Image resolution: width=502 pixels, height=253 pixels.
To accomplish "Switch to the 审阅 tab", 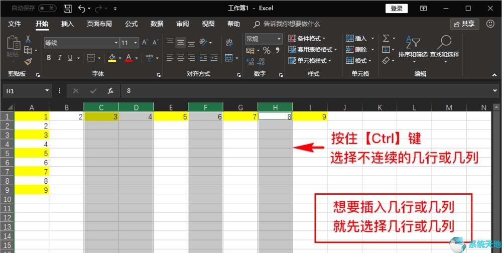I will pyautogui.click(x=183, y=24).
